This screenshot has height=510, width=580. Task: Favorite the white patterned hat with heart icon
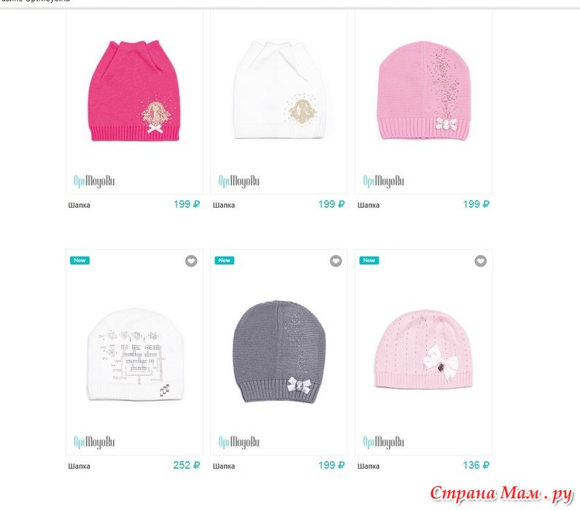point(191,261)
